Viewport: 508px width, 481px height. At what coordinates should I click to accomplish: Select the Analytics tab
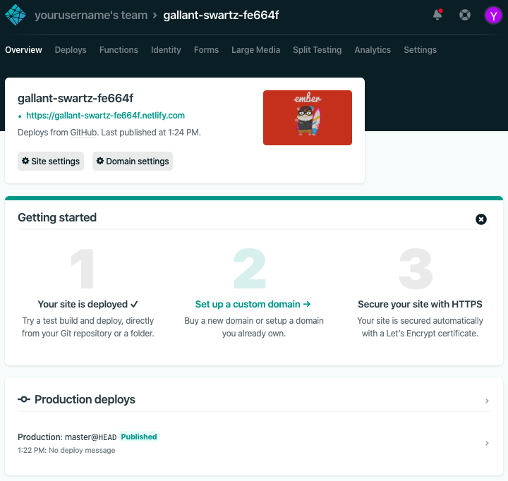(373, 50)
